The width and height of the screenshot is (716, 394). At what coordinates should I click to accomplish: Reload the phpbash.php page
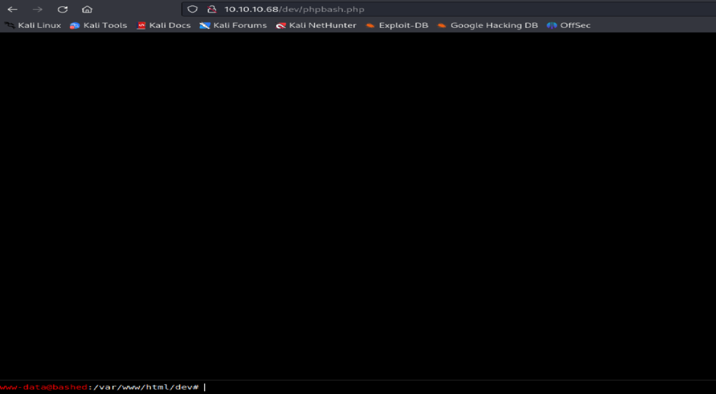tap(62, 9)
